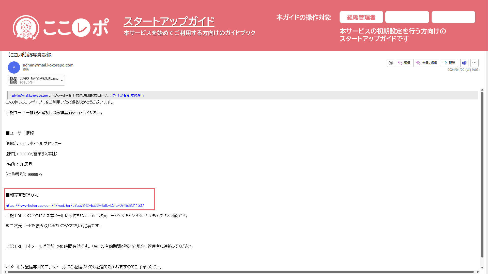
Task: Click the Microsoft Teams share icon
Action: click(464, 63)
